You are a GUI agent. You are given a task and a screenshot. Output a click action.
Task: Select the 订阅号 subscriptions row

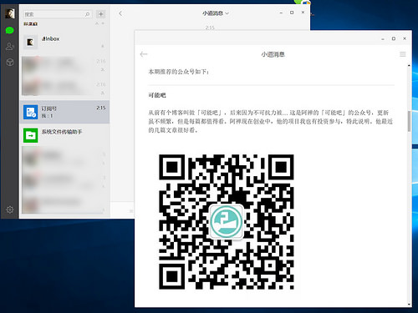click(64, 112)
